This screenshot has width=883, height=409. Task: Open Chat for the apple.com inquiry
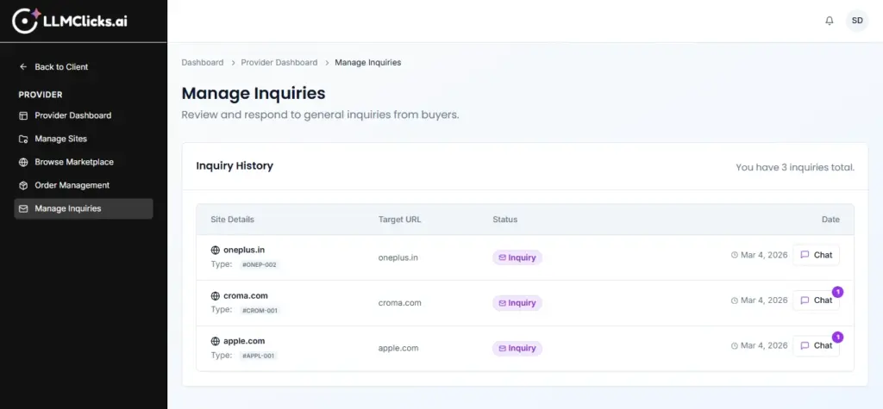point(816,345)
